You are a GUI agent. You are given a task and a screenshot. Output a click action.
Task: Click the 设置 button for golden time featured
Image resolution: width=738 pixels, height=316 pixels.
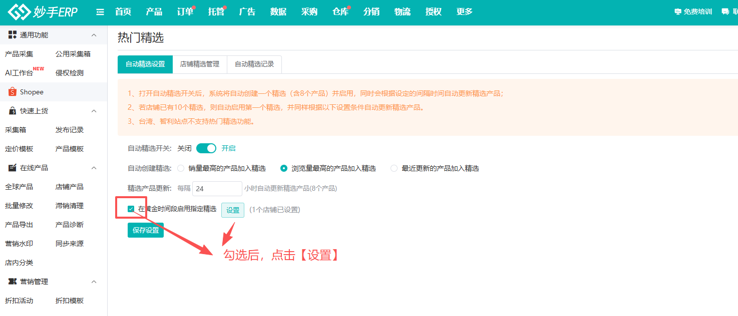(x=232, y=210)
